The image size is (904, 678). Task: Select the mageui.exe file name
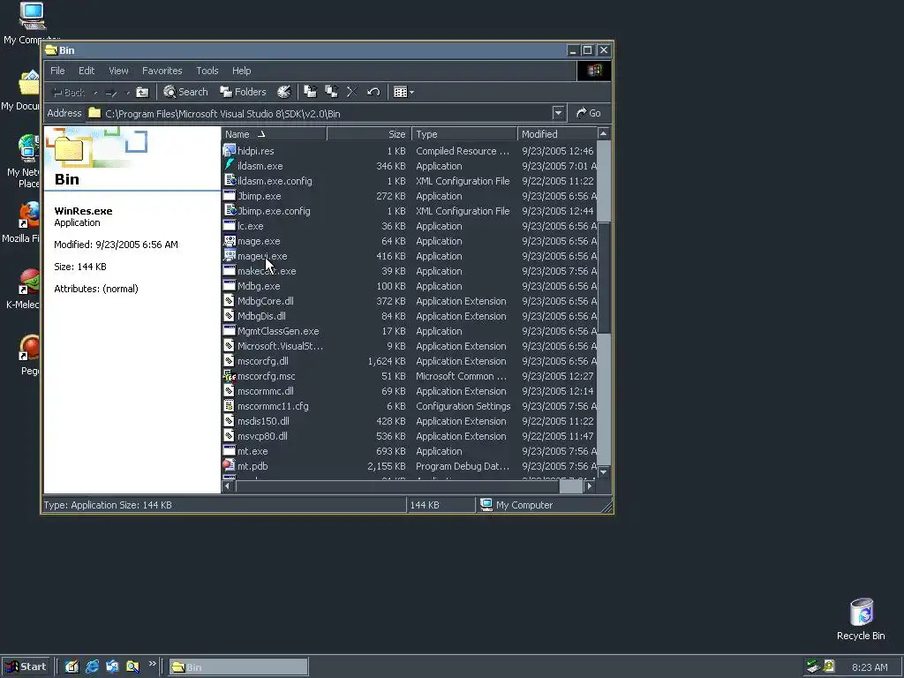click(x=261, y=256)
